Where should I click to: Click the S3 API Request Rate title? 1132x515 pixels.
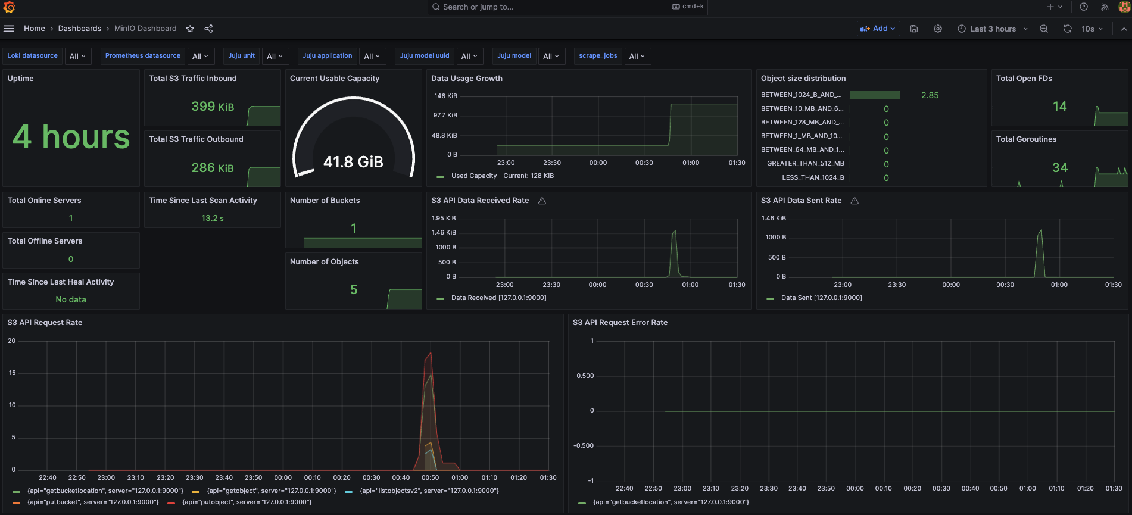45,323
